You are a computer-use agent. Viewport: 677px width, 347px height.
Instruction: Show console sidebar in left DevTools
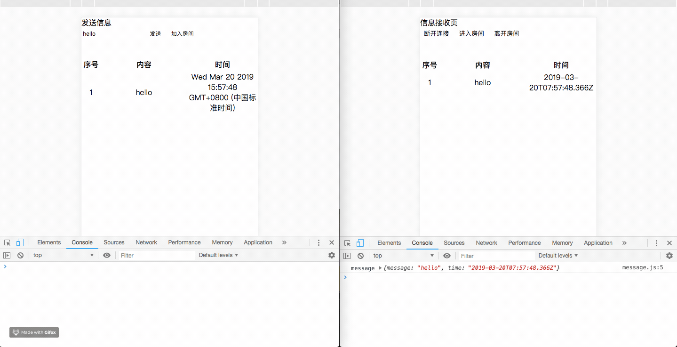[x=7, y=255]
